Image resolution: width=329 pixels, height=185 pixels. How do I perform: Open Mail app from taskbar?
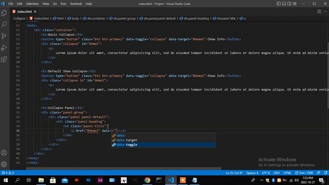(65, 180)
